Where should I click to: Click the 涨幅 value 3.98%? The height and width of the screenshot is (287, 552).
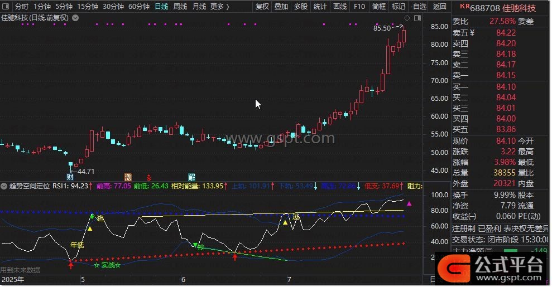click(x=505, y=162)
